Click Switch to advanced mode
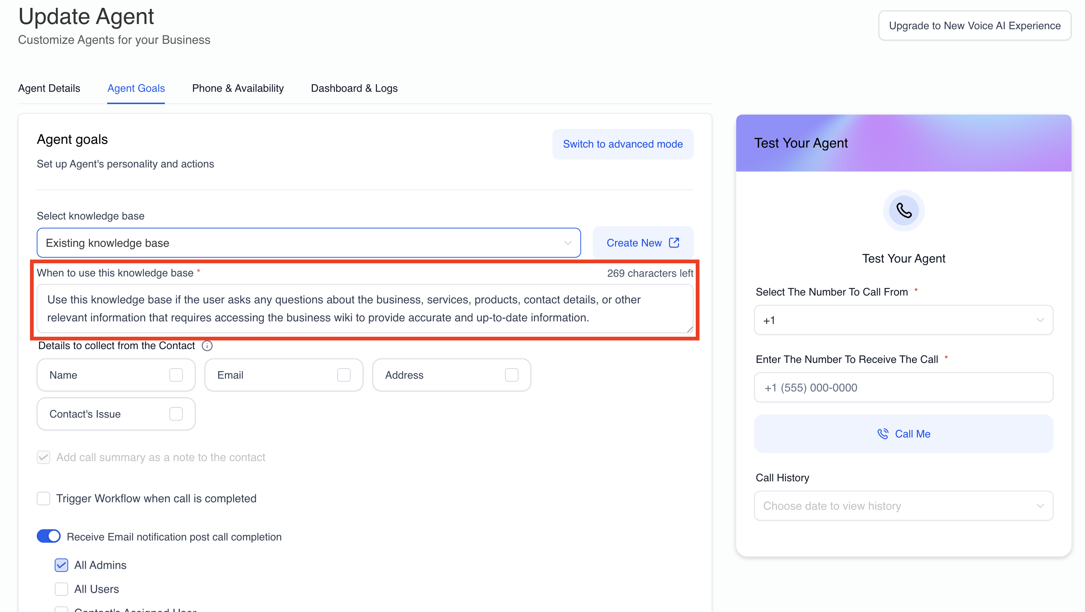Image resolution: width=1085 pixels, height=612 pixels. coord(623,143)
